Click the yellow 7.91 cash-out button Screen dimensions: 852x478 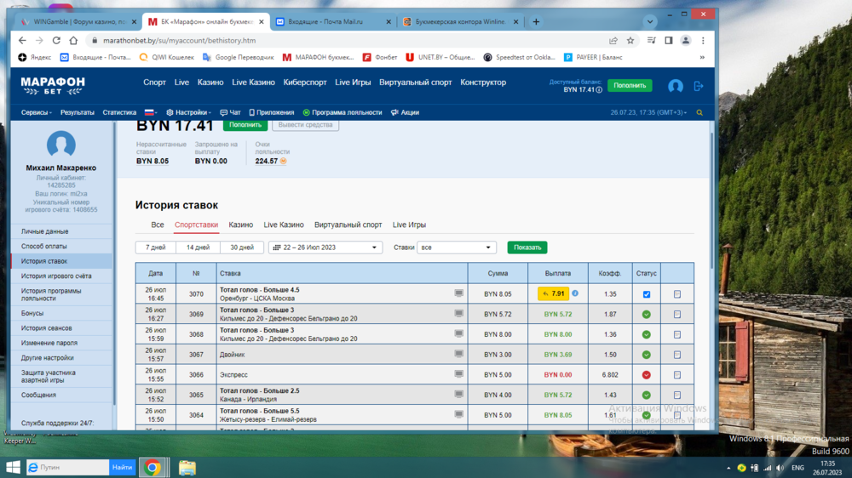[553, 293]
